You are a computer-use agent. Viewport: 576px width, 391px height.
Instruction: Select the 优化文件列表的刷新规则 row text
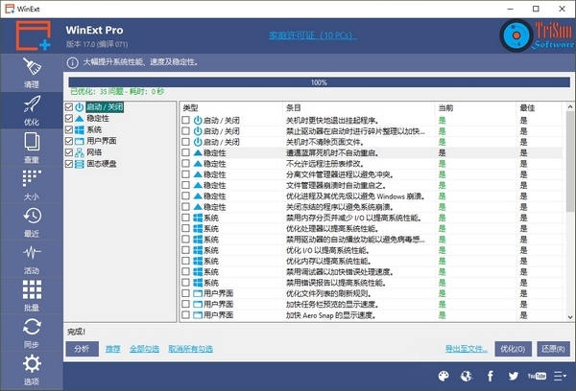[x=328, y=293]
